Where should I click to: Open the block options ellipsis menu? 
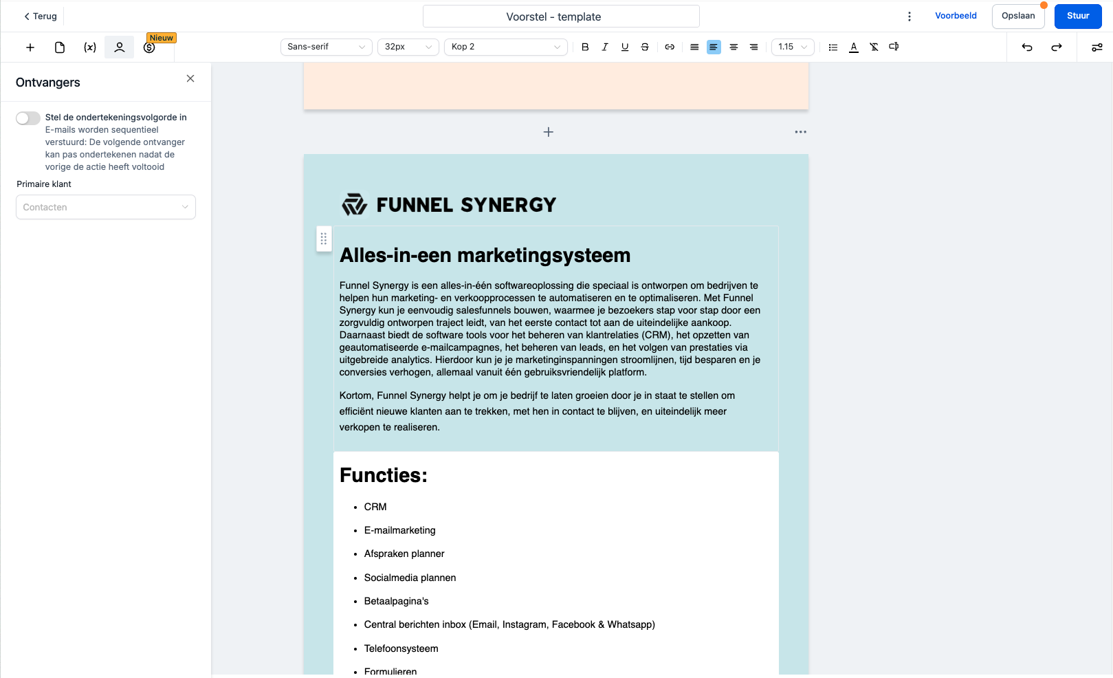[800, 132]
